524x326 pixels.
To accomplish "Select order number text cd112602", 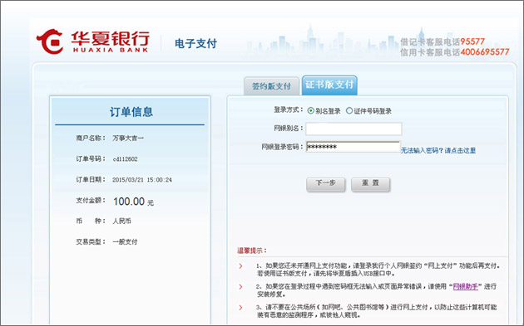I will pyautogui.click(x=126, y=159).
